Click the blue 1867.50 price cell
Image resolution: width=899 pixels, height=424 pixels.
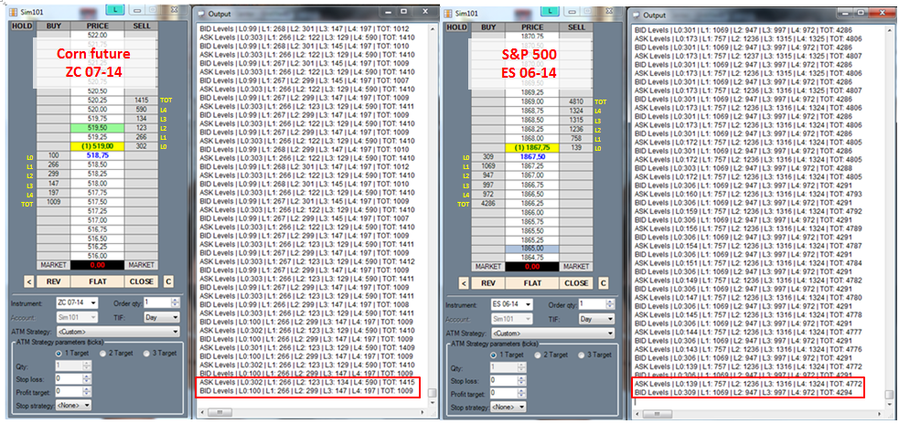(532, 156)
